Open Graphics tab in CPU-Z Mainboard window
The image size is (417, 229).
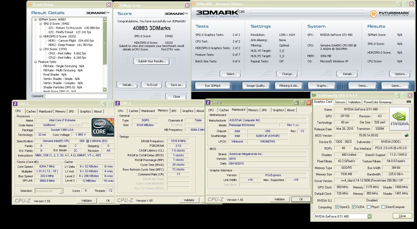click(x=278, y=110)
